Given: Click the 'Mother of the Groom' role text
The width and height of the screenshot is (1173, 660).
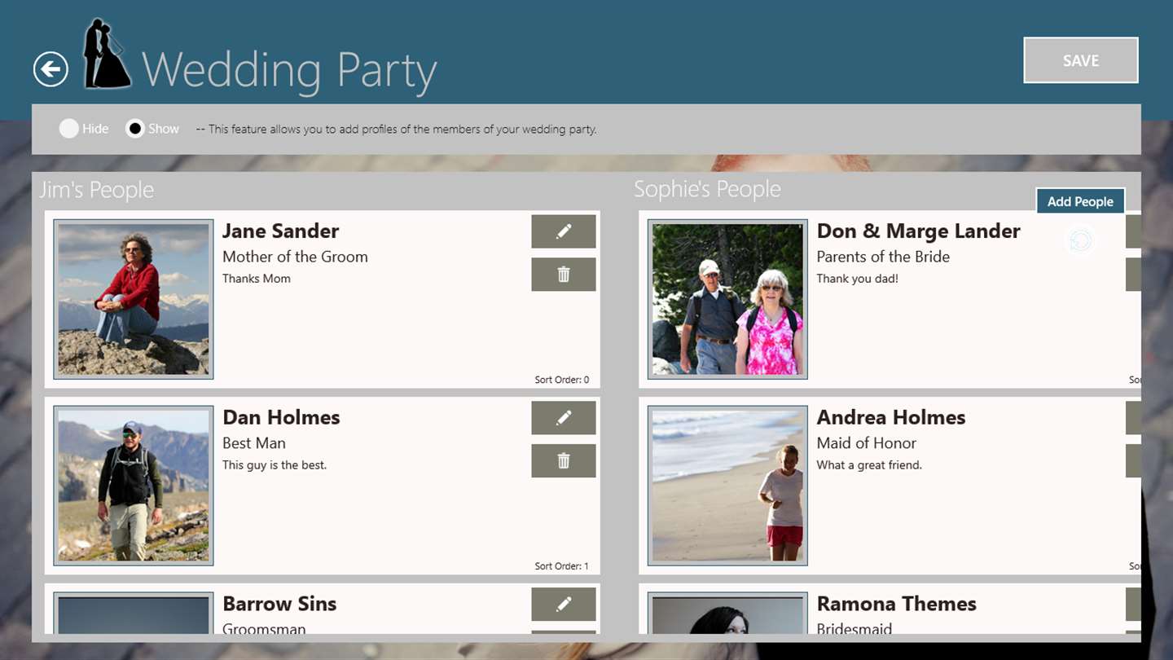Looking at the screenshot, I should (295, 257).
